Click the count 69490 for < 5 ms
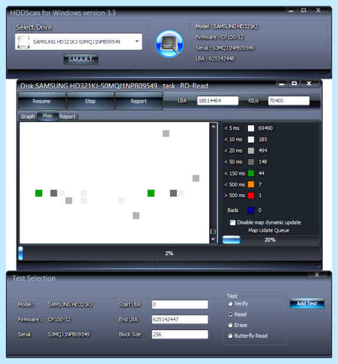338x364 pixels. tap(265, 129)
